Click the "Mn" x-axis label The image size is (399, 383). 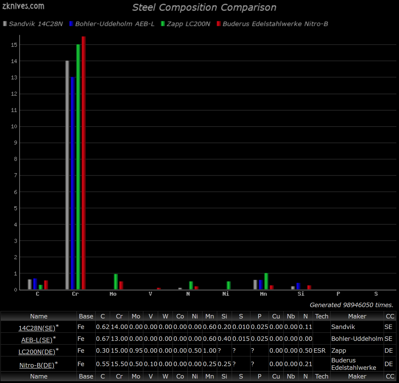[263, 294]
